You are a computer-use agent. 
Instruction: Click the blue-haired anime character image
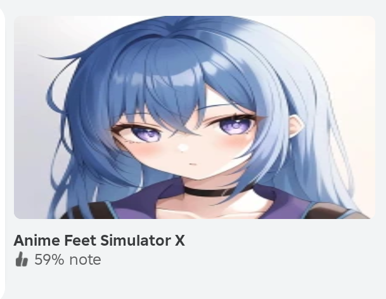(195, 117)
